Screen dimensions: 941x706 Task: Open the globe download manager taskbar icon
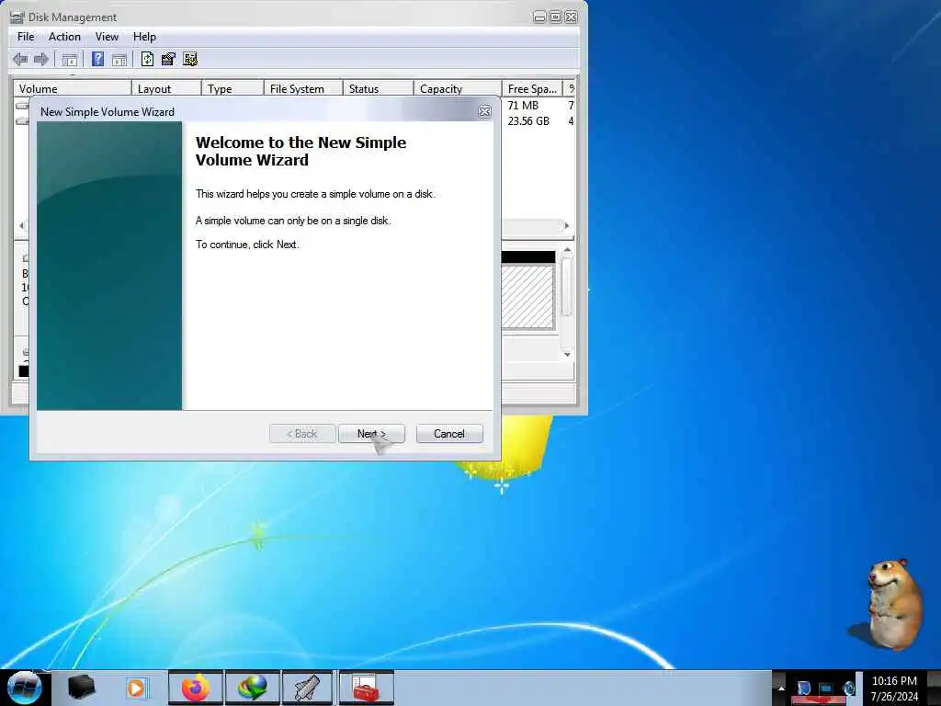[253, 688]
